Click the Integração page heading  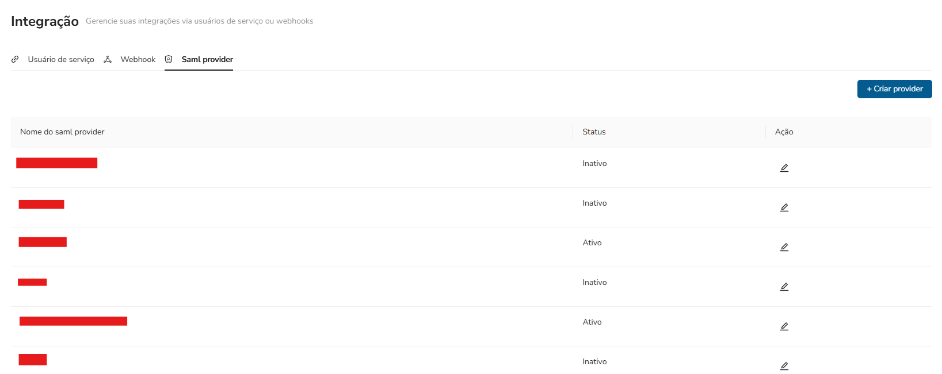point(45,21)
